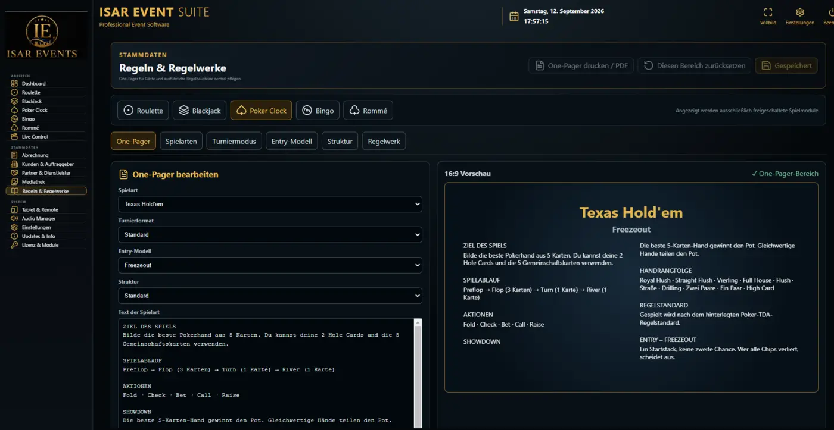834x430 pixels.
Task: Open the Spielarten sub-tab
Action: click(181, 141)
